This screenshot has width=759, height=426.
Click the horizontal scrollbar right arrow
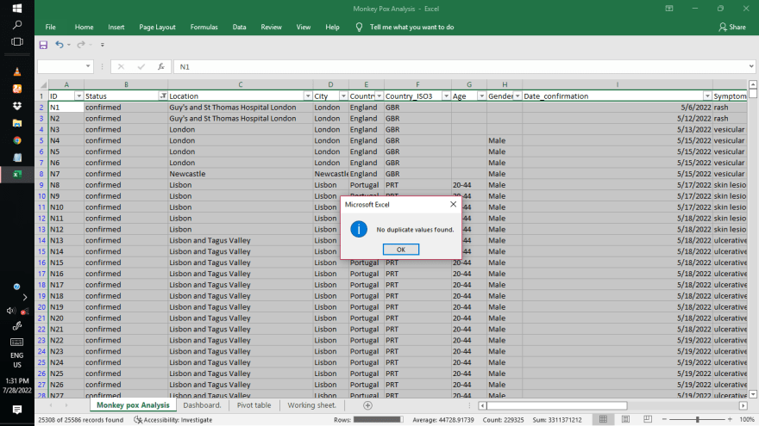pyautogui.click(x=743, y=405)
